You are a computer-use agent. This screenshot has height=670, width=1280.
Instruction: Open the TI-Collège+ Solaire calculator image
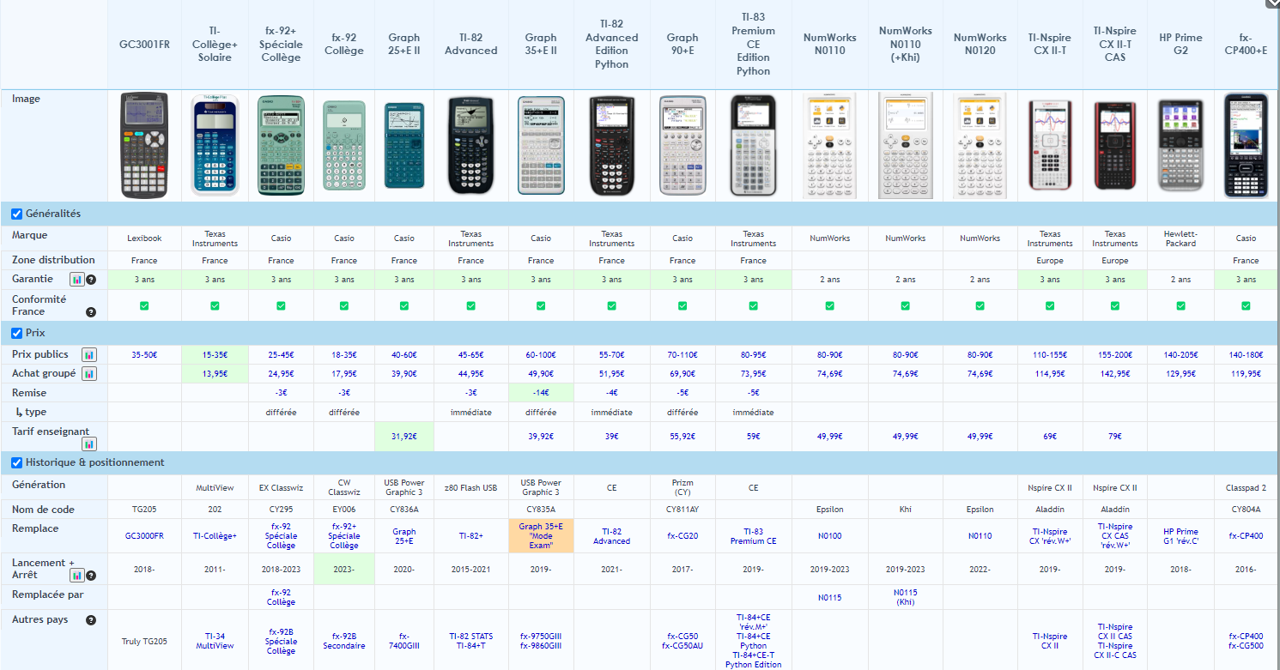[215, 144]
